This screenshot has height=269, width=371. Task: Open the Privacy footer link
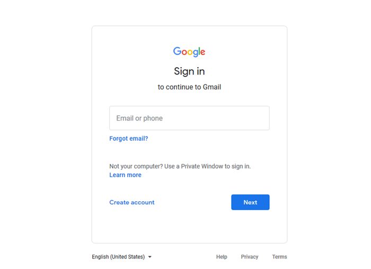point(250,257)
